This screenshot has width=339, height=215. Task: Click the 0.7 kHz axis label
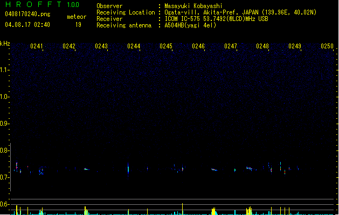4,177
